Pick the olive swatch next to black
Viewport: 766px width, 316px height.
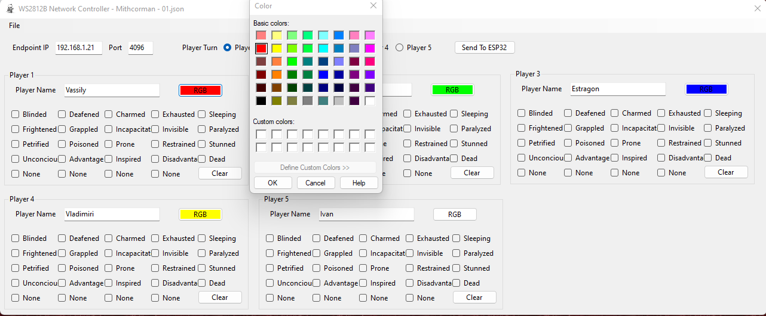click(277, 101)
